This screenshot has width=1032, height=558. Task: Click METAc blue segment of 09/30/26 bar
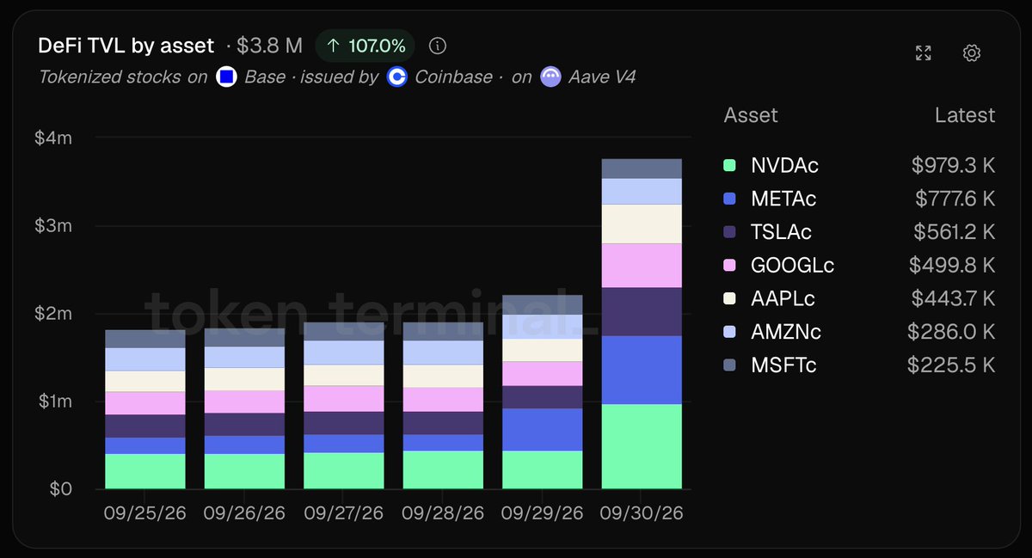click(642, 370)
